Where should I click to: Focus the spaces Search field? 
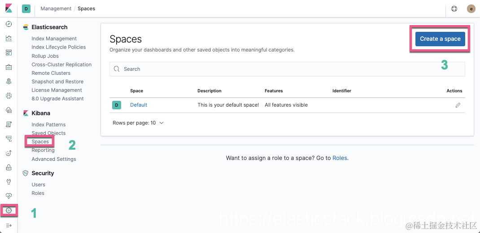tap(287, 69)
